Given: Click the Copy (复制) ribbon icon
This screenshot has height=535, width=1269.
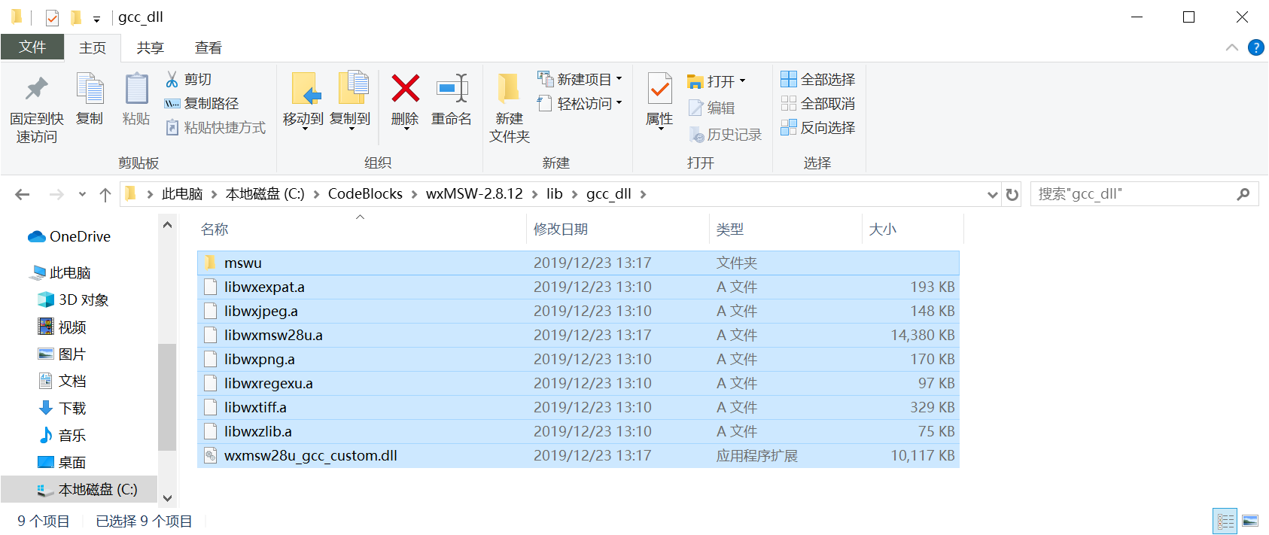Looking at the screenshot, I should pos(90,89).
